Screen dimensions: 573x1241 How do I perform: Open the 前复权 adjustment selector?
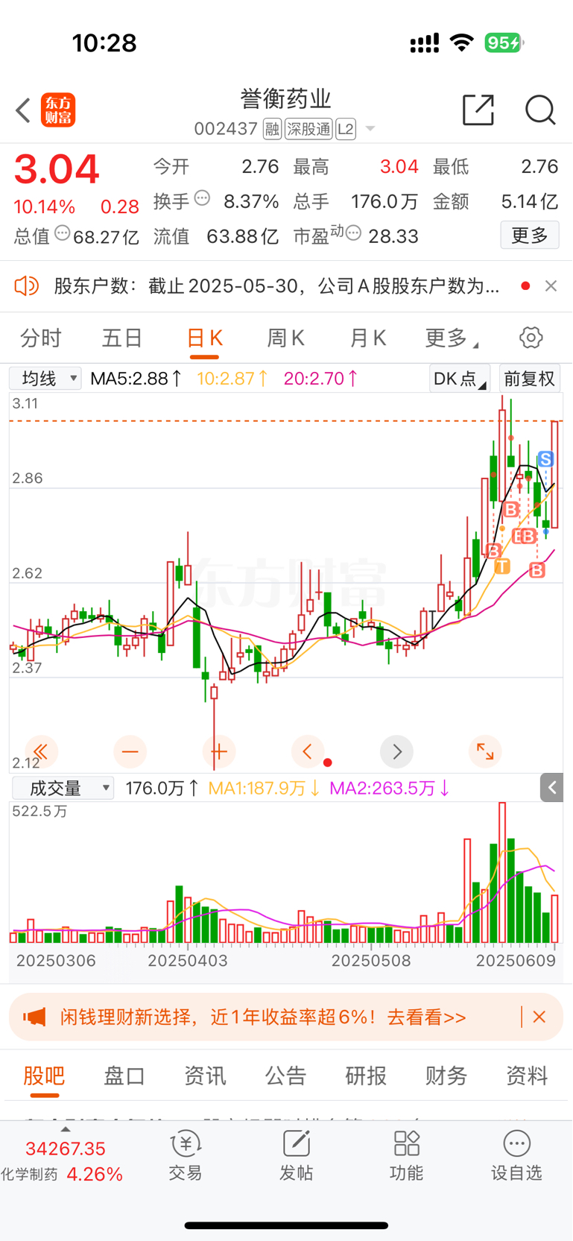(530, 379)
